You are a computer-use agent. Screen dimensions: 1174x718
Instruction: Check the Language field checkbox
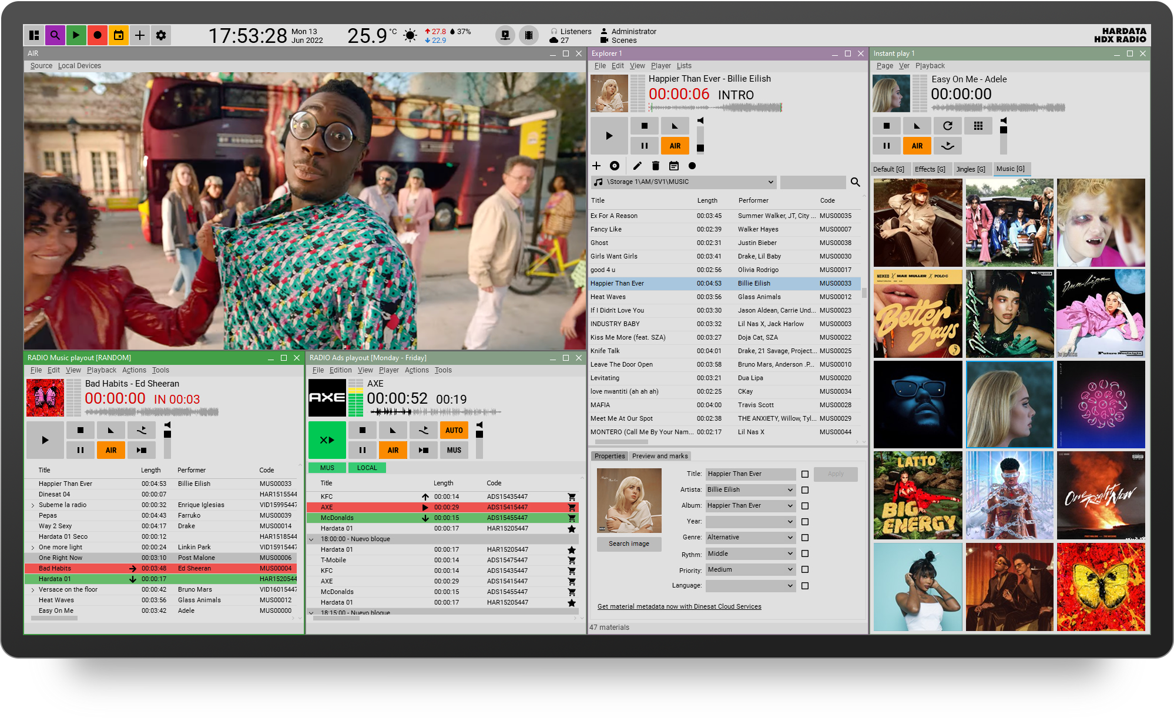click(805, 586)
